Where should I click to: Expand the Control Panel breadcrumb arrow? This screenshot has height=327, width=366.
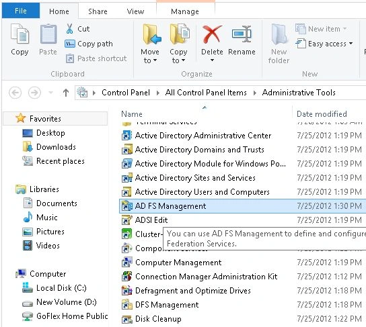pyautogui.click(x=158, y=93)
